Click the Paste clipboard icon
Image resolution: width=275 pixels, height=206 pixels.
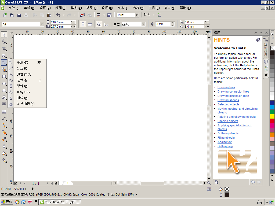tap(49, 15)
